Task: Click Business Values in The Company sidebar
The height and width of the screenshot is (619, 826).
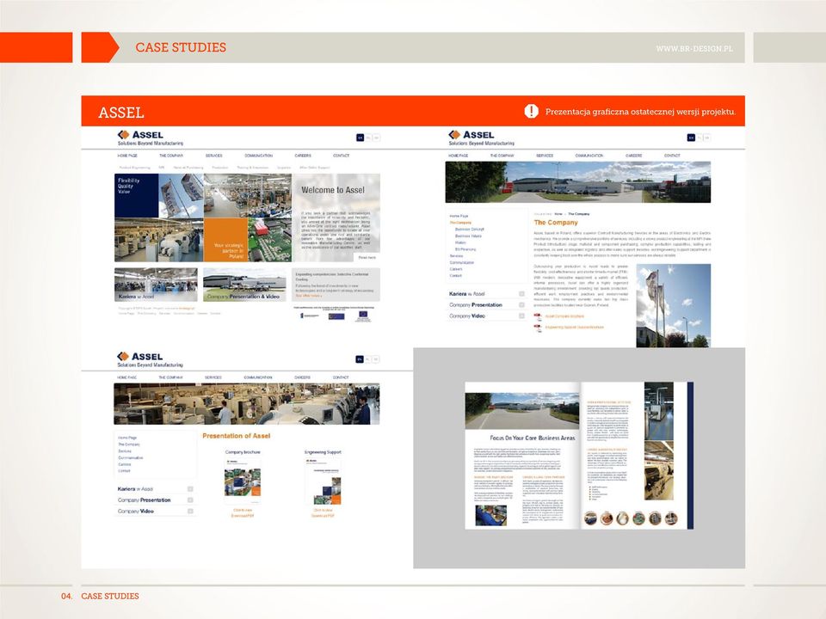Action: (x=468, y=236)
